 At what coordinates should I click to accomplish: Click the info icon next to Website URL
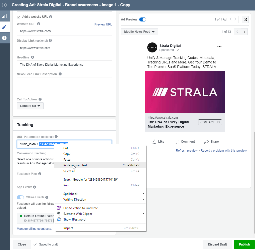[x=39, y=24]
